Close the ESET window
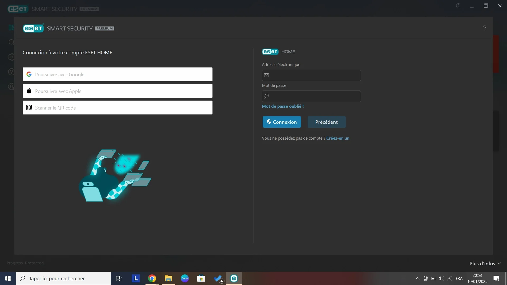 tap(500, 6)
